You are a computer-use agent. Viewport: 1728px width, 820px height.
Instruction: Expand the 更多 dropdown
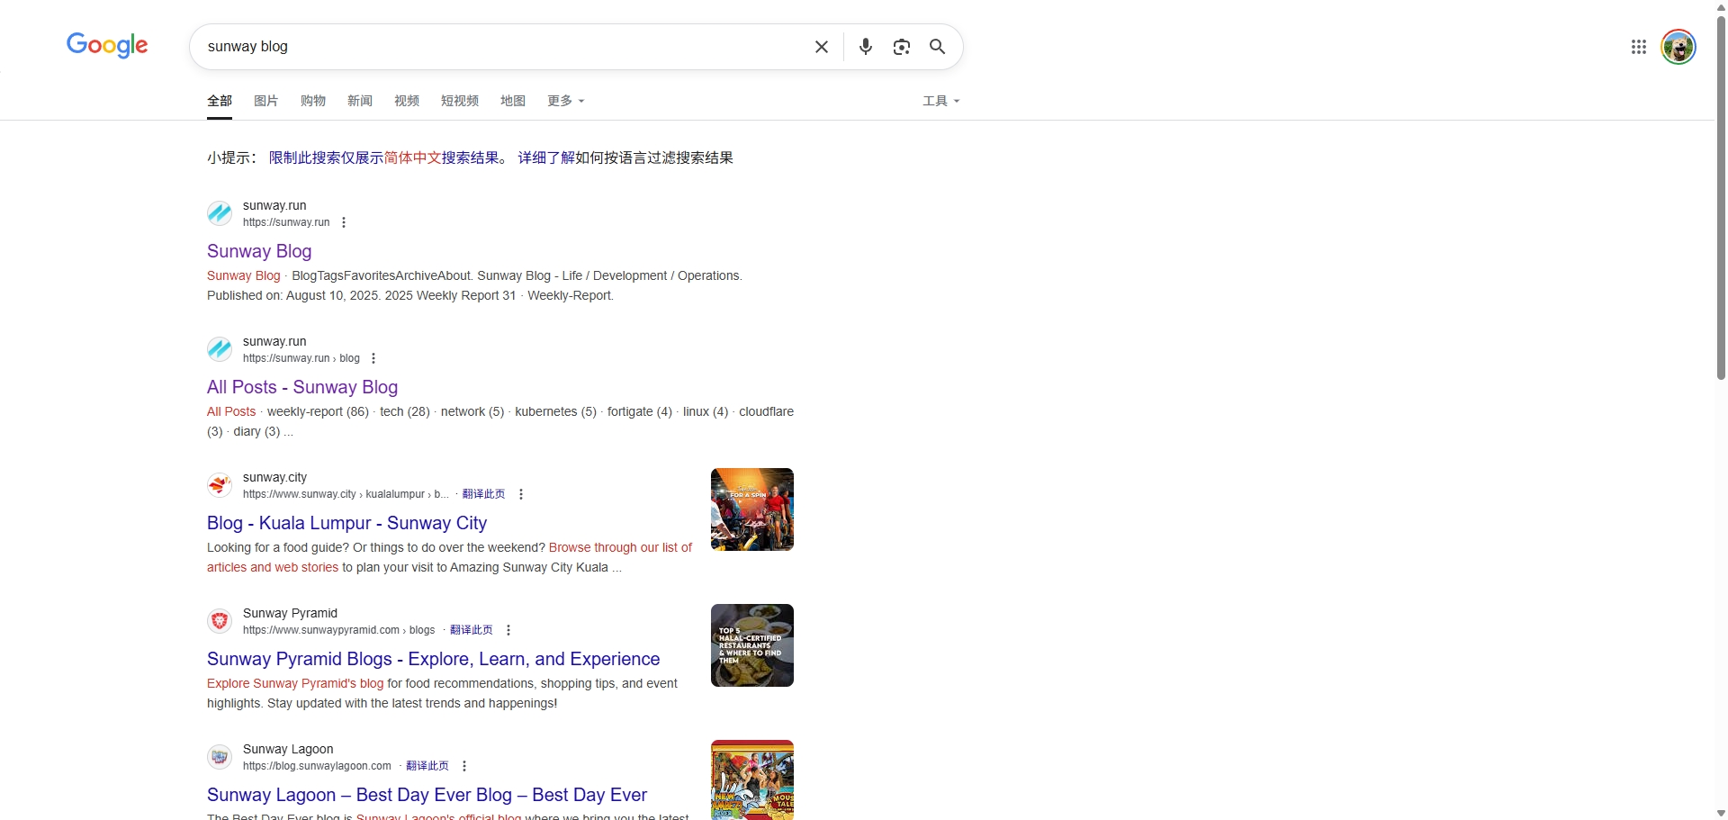[x=565, y=101]
